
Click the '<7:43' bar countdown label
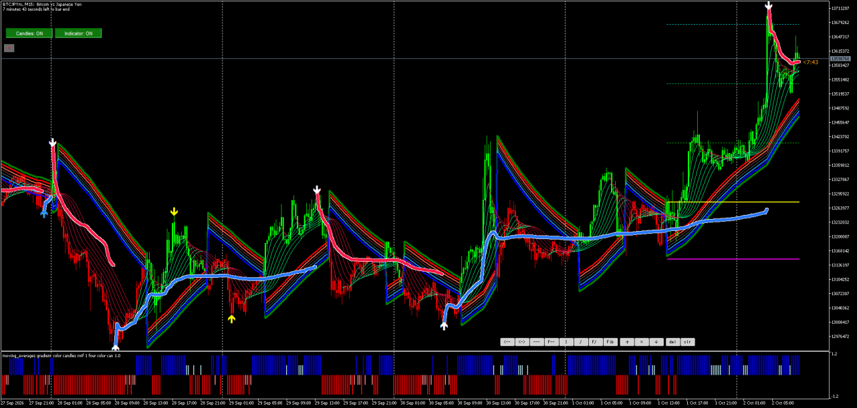click(810, 62)
